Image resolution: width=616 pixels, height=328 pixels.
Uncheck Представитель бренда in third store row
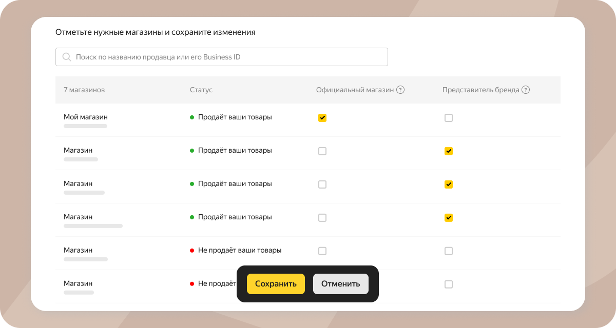point(449,184)
